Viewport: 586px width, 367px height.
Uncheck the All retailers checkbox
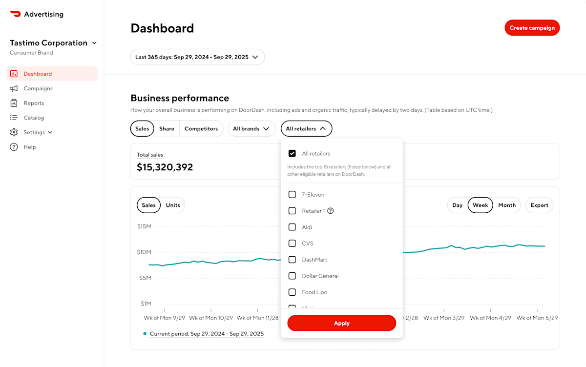pos(292,153)
